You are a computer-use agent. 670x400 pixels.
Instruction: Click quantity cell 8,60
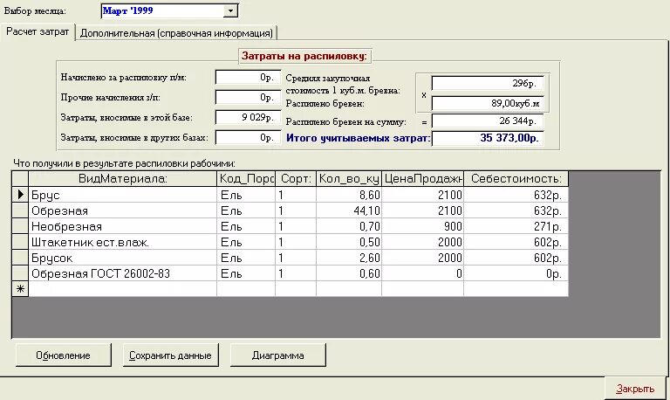349,195
